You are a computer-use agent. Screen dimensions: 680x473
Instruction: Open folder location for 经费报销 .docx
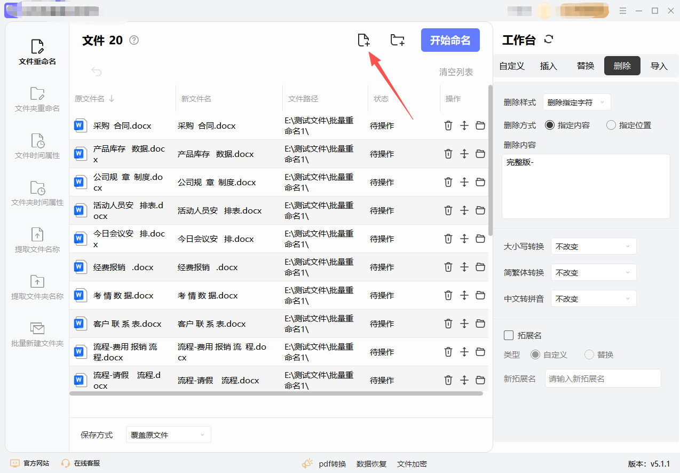480,267
